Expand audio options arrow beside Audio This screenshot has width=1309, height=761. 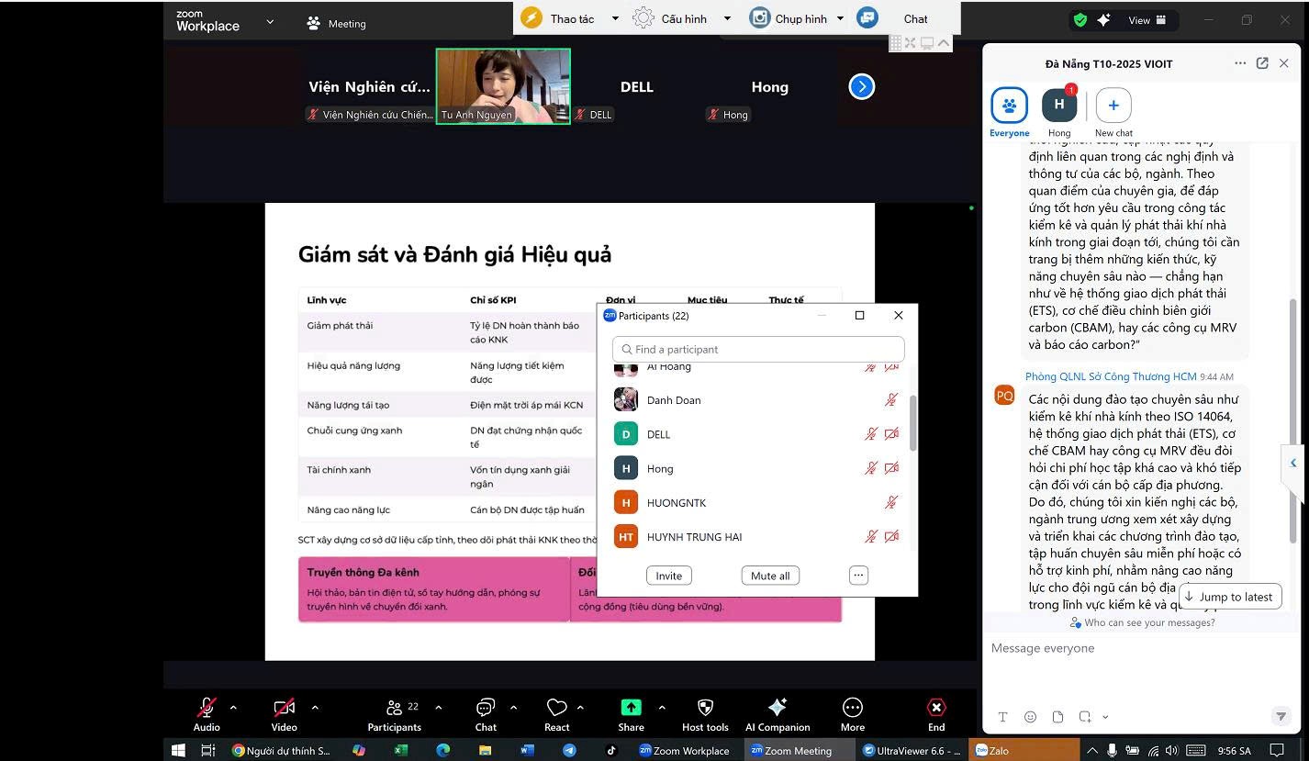233,708
